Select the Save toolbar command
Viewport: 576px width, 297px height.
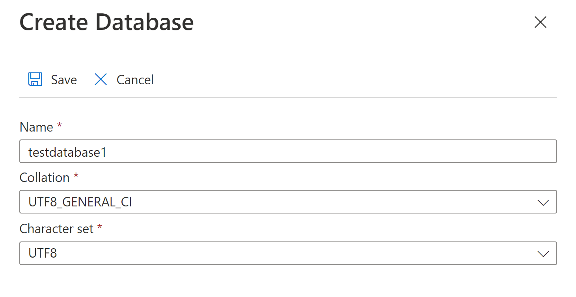(x=63, y=79)
